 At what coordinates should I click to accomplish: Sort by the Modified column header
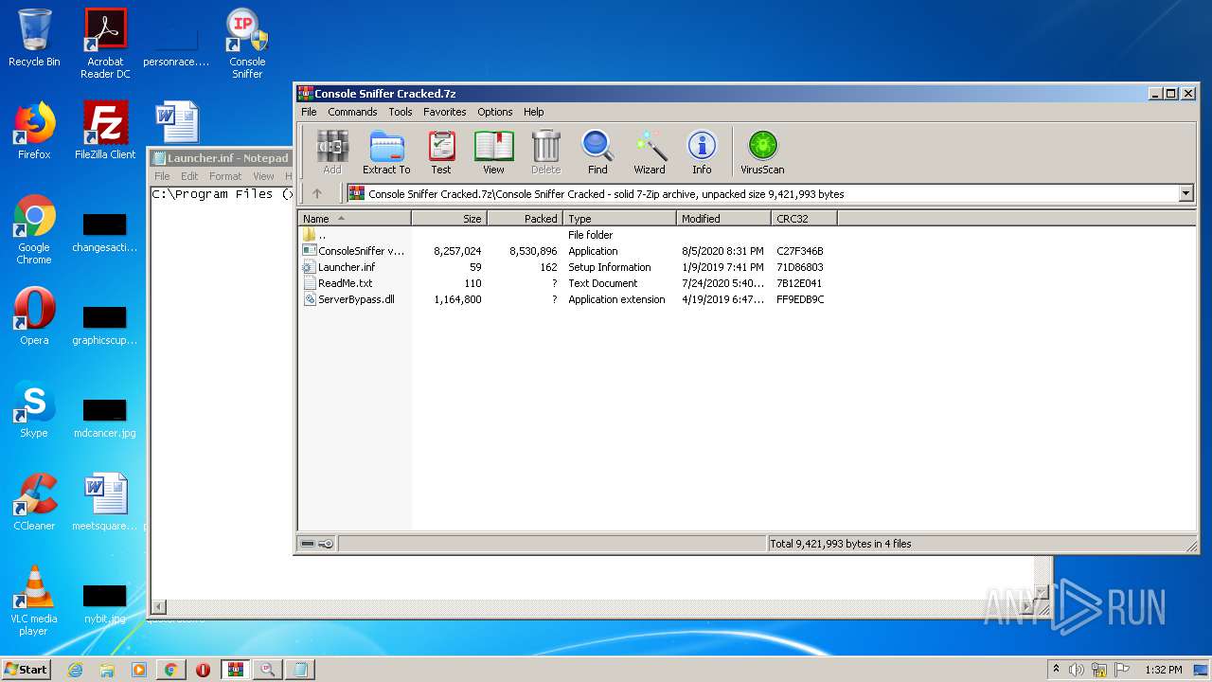pos(723,218)
